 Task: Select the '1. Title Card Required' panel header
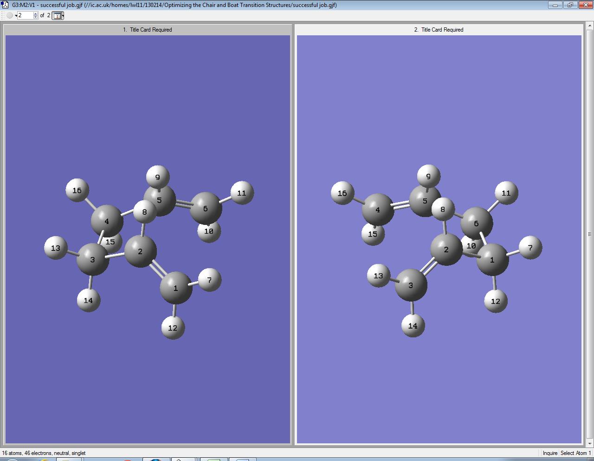point(148,29)
